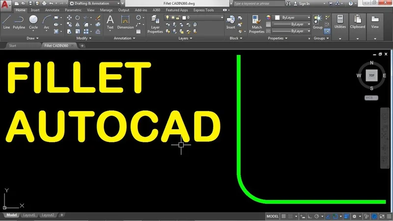
Task: Select the Polyline tool
Action: [19, 21]
